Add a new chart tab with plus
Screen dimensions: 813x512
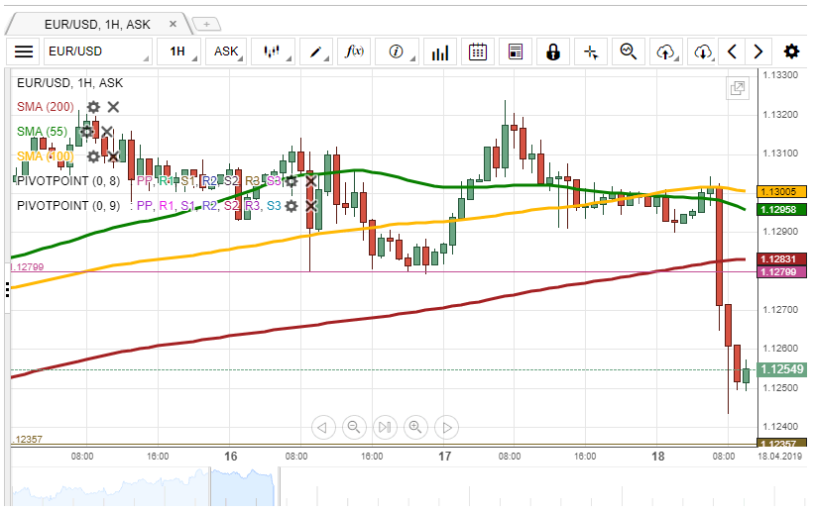tap(206, 23)
